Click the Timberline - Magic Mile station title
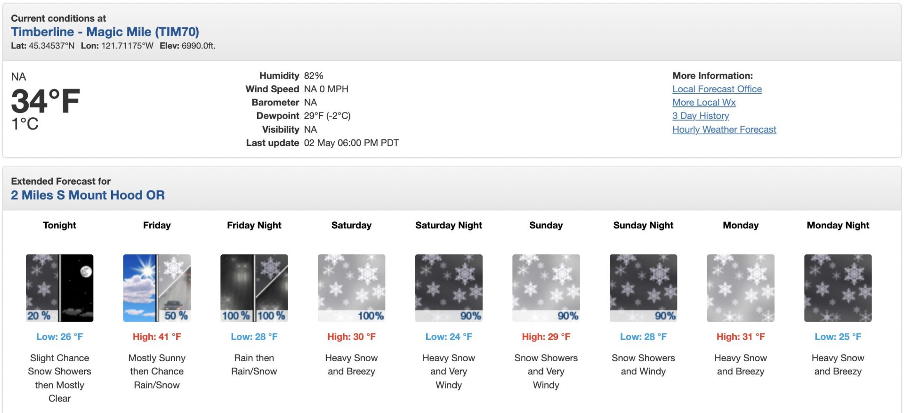904x413 pixels. (x=105, y=32)
